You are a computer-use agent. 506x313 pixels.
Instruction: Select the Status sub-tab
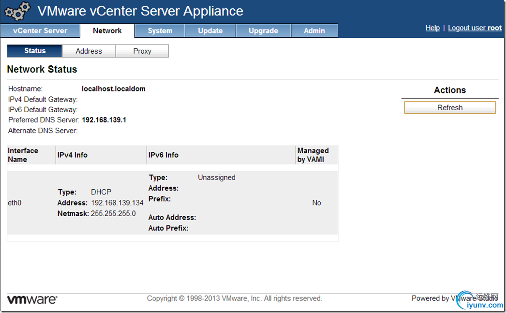[35, 51]
